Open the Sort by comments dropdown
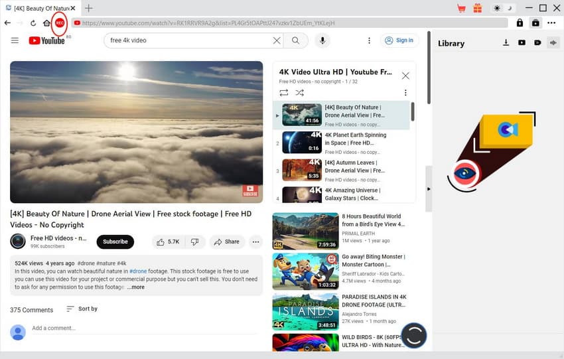Image resolution: width=564 pixels, height=359 pixels. [82, 309]
